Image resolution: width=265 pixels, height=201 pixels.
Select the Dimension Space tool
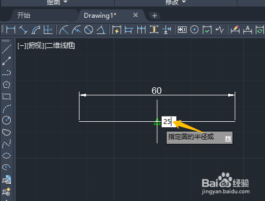(154, 30)
